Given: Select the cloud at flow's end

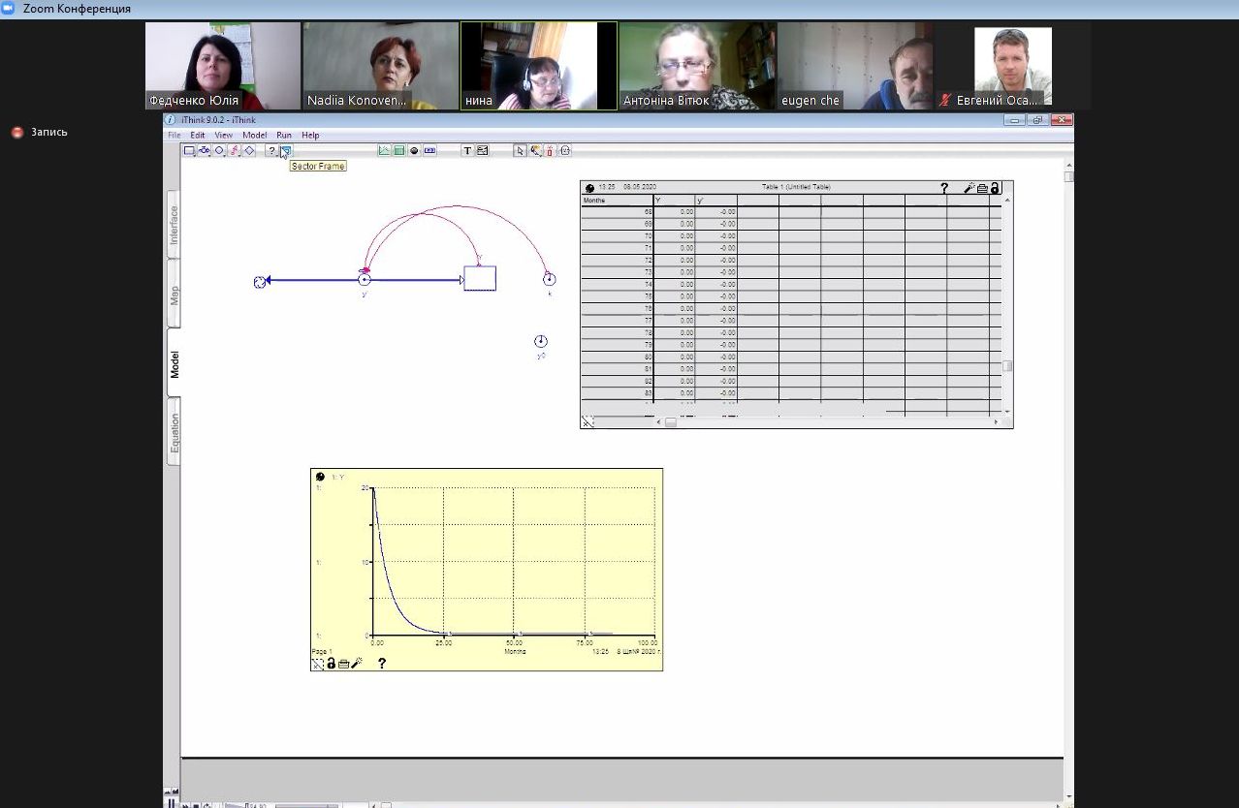Looking at the screenshot, I should (260, 281).
